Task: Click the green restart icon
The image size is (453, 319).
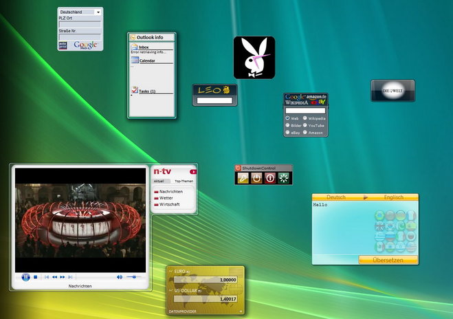Action: coord(284,178)
